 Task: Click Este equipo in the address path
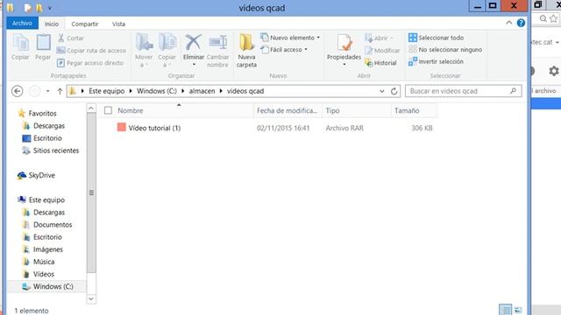tap(107, 91)
